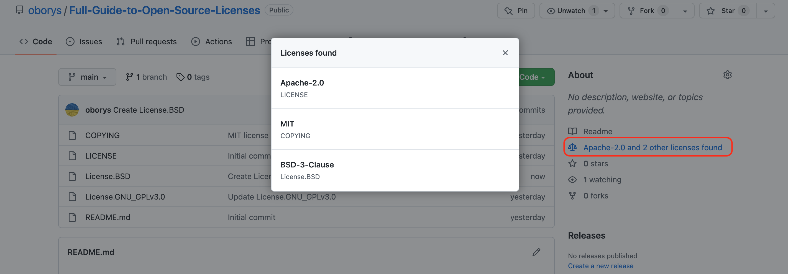The width and height of the screenshot is (788, 274).
Task: Click the branch icon beside 1 branch
Action: [129, 77]
